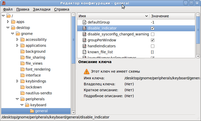Click the lockdown folder icon
201x121 pixels.
(23, 87)
